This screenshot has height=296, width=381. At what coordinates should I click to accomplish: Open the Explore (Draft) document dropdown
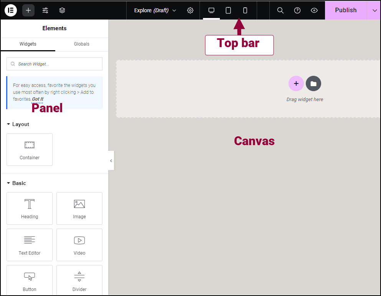point(155,10)
